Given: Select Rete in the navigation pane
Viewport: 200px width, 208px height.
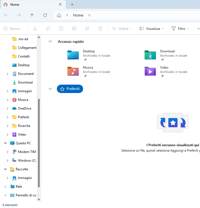Looking at the screenshot, I should (x=16, y=187).
